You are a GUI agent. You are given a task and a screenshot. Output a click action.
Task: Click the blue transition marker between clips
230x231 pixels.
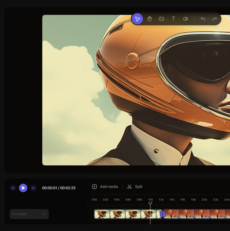tap(163, 214)
